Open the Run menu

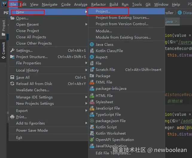[x=125, y=4]
